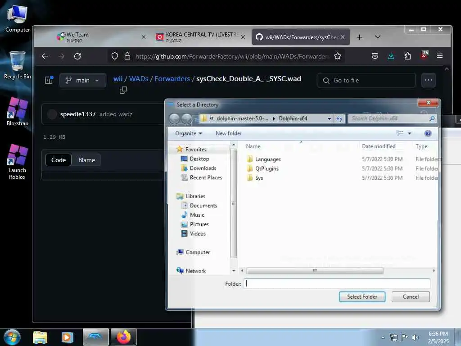Open Windows Explorer from the taskbar

click(40, 337)
